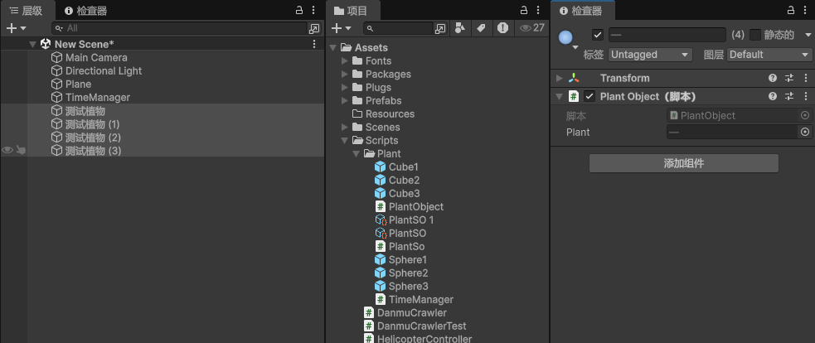Select PlantSo script asset
The image size is (815, 343).
click(x=400, y=246)
